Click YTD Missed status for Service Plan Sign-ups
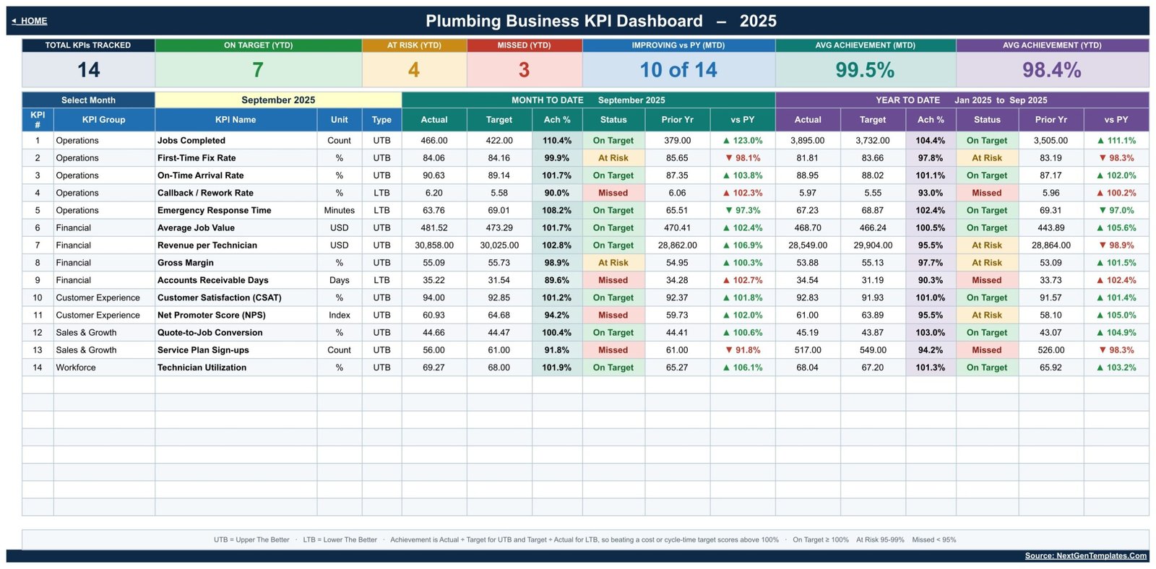This screenshot has height=569, width=1156. tap(987, 350)
